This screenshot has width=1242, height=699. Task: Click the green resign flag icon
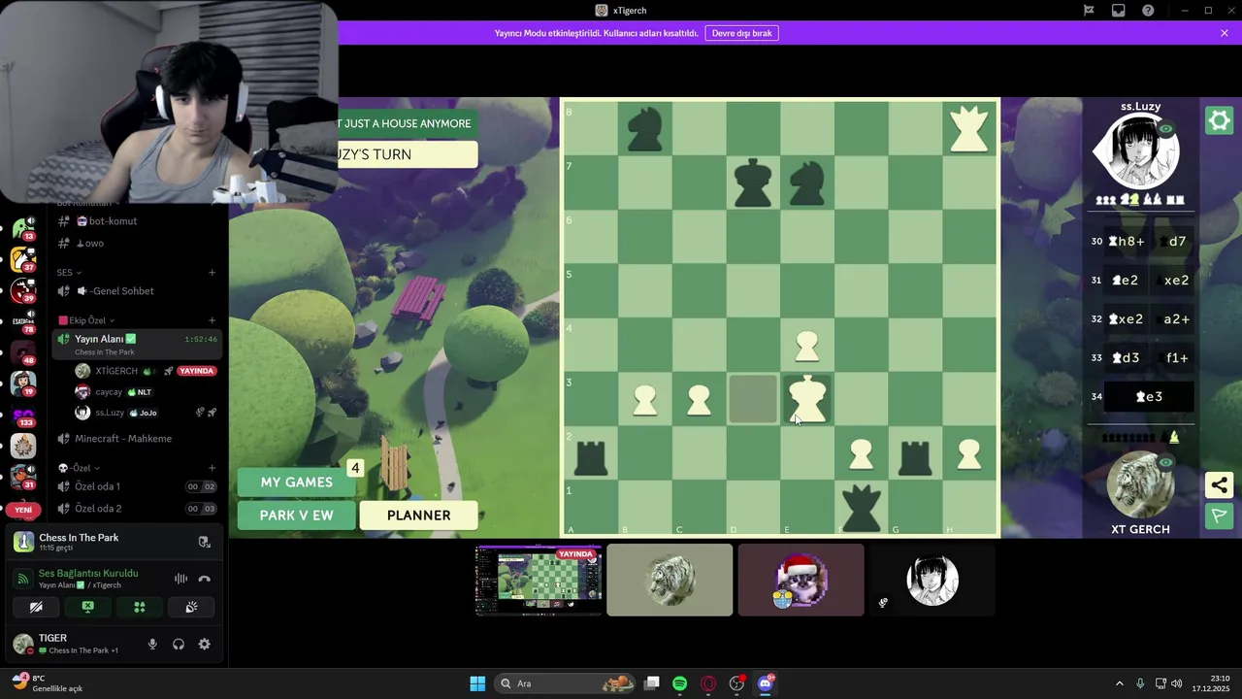pos(1219,516)
